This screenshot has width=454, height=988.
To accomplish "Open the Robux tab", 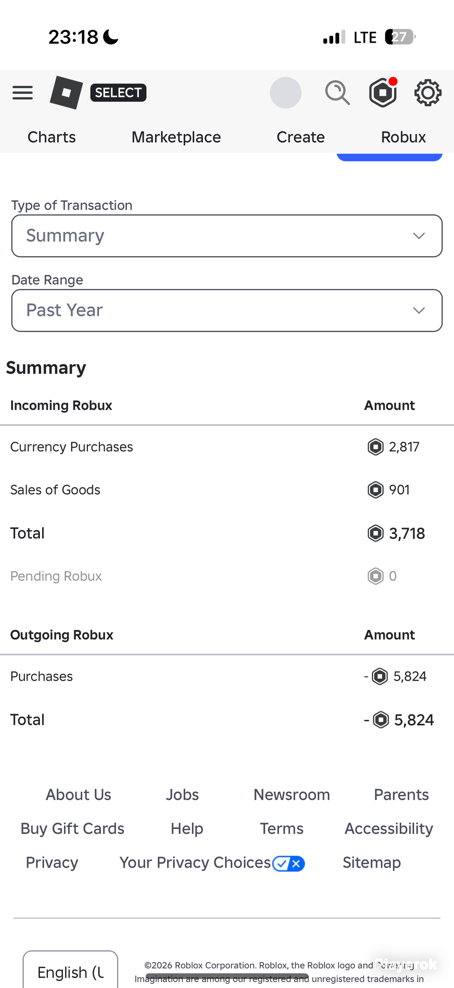I will [x=403, y=137].
